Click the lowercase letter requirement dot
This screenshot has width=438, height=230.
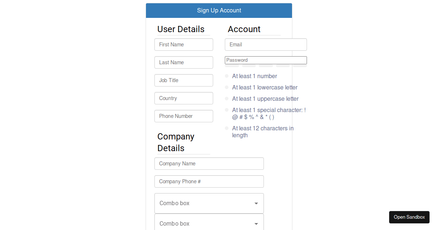tap(227, 87)
